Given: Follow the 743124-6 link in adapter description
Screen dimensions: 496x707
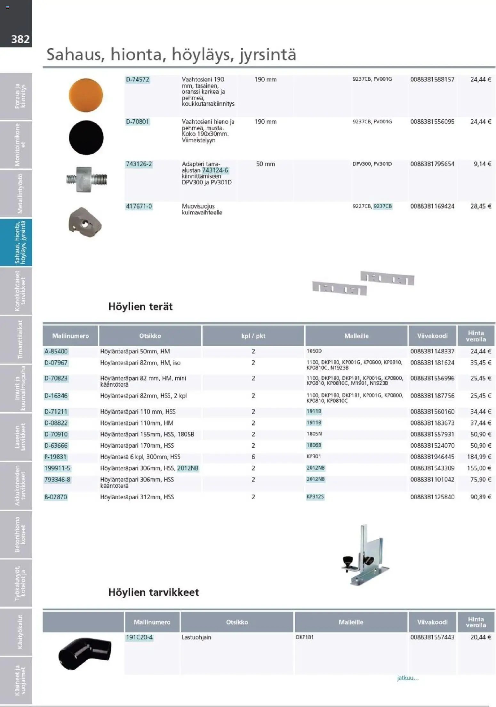Looking at the screenshot, I should (215, 170).
